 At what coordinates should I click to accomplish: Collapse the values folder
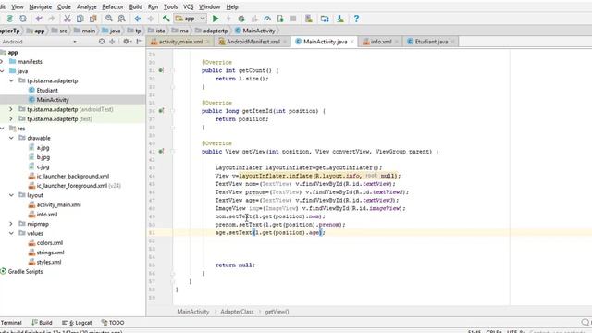[11, 233]
